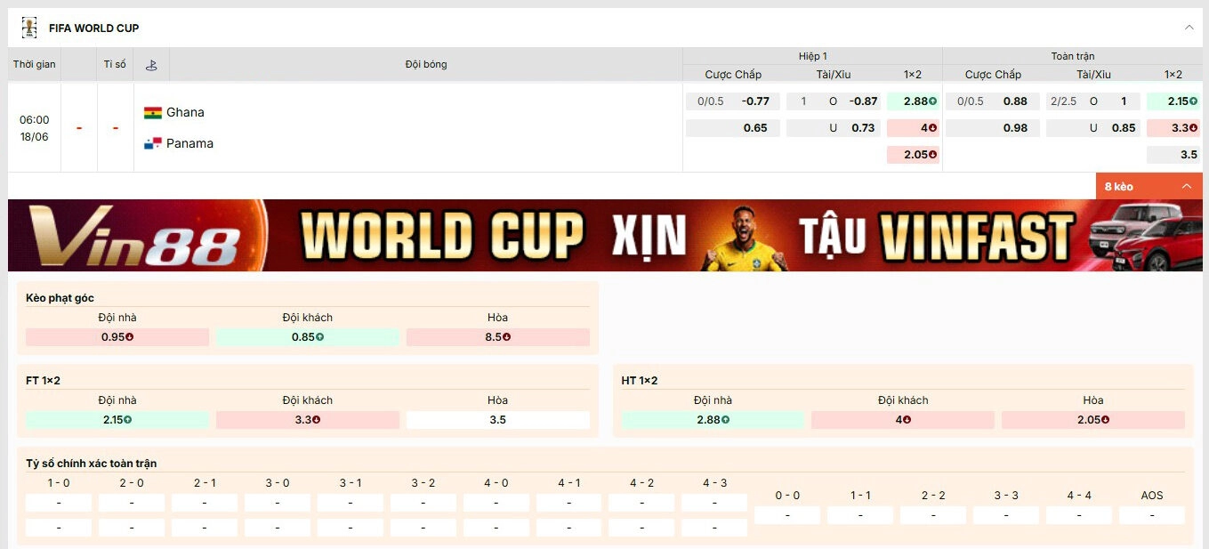The width and height of the screenshot is (1209, 549).
Task: Select odds 2.88 in the Hiệp 1 table column
Action: [913, 101]
